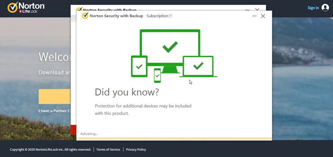Click the 'Activating...' status text
This screenshot has height=157, width=333.
tap(89, 134)
